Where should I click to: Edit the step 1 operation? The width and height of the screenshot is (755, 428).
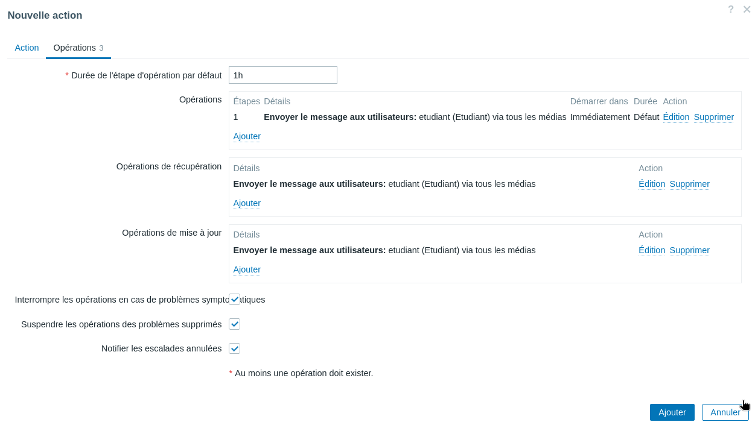pyautogui.click(x=676, y=117)
